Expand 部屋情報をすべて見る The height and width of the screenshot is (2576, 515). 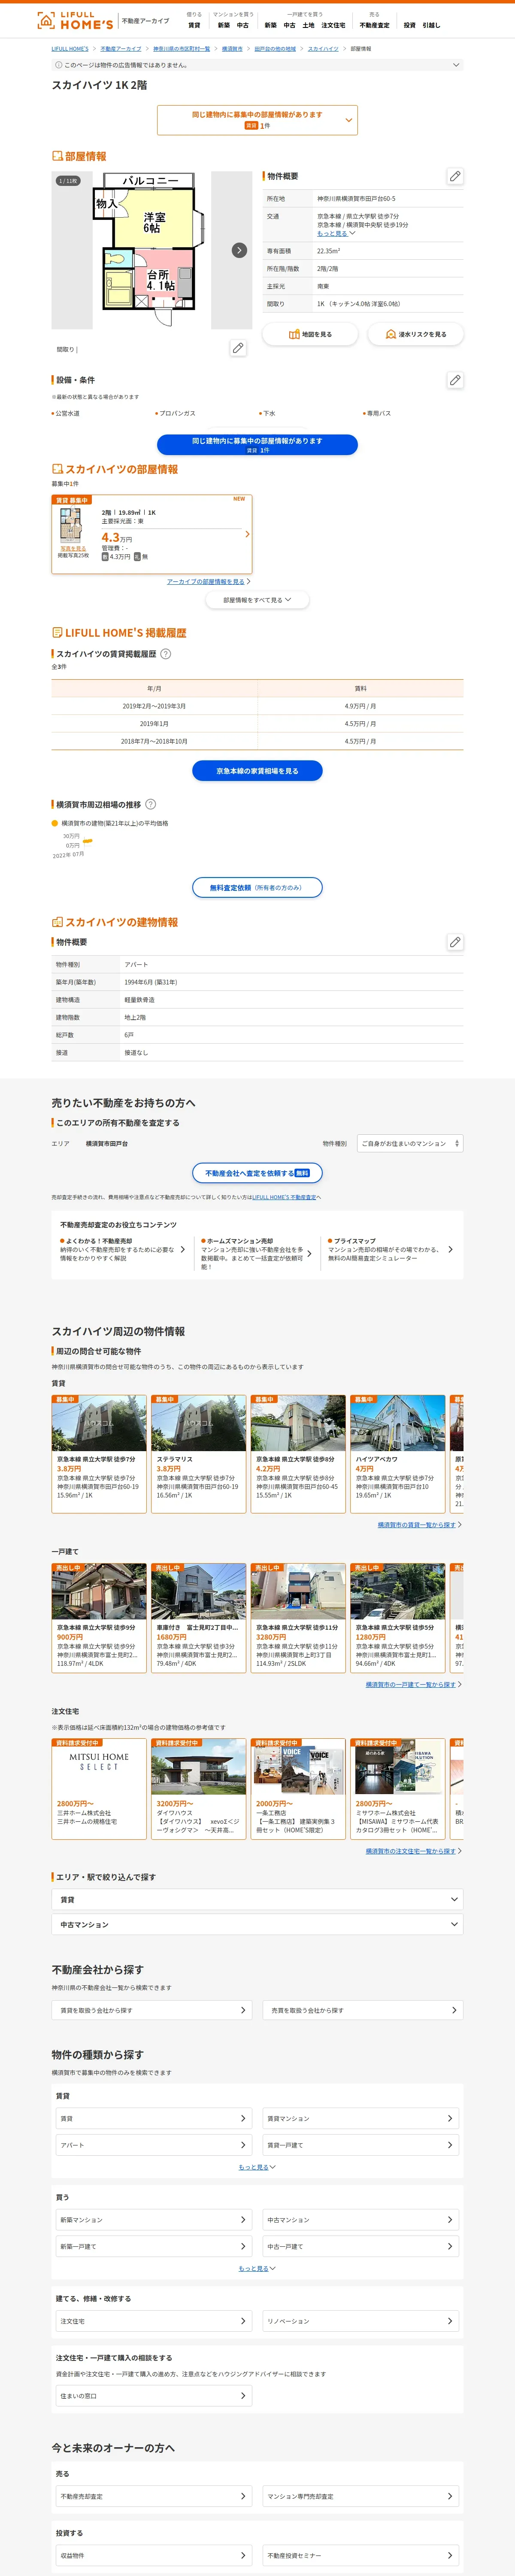(x=257, y=600)
